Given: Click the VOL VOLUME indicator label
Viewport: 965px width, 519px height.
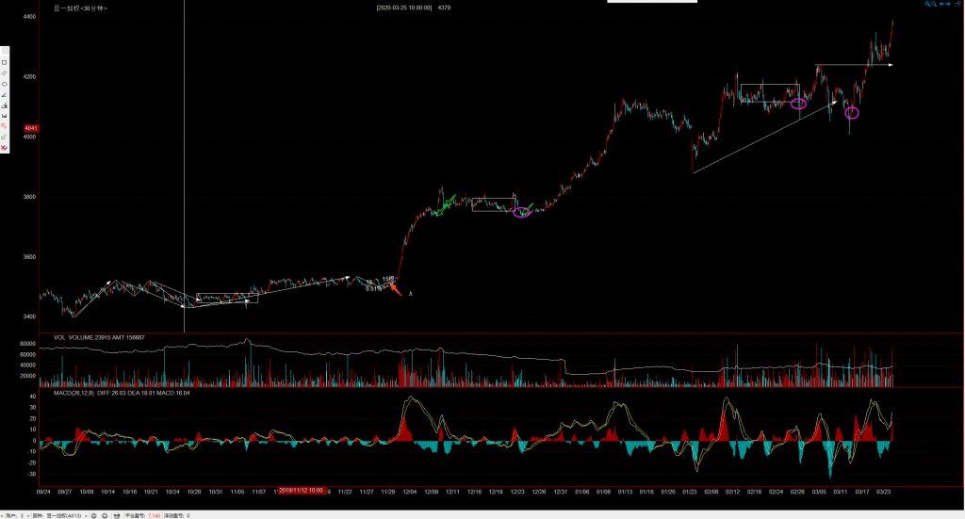Looking at the screenshot, I should (74, 337).
